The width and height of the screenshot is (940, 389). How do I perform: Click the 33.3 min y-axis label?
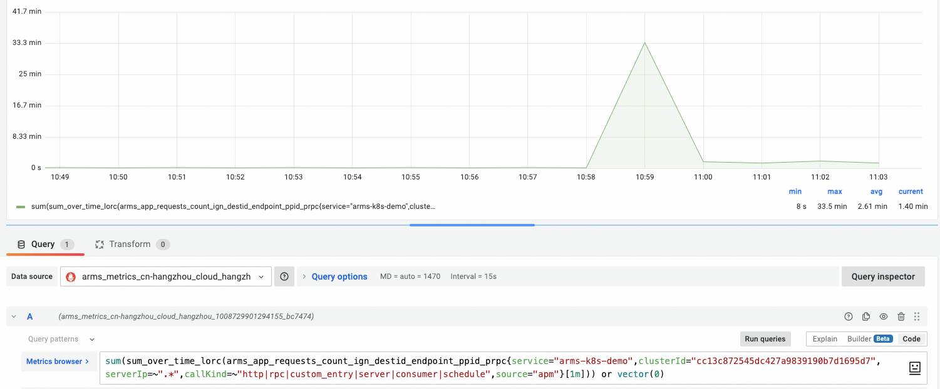pos(27,43)
